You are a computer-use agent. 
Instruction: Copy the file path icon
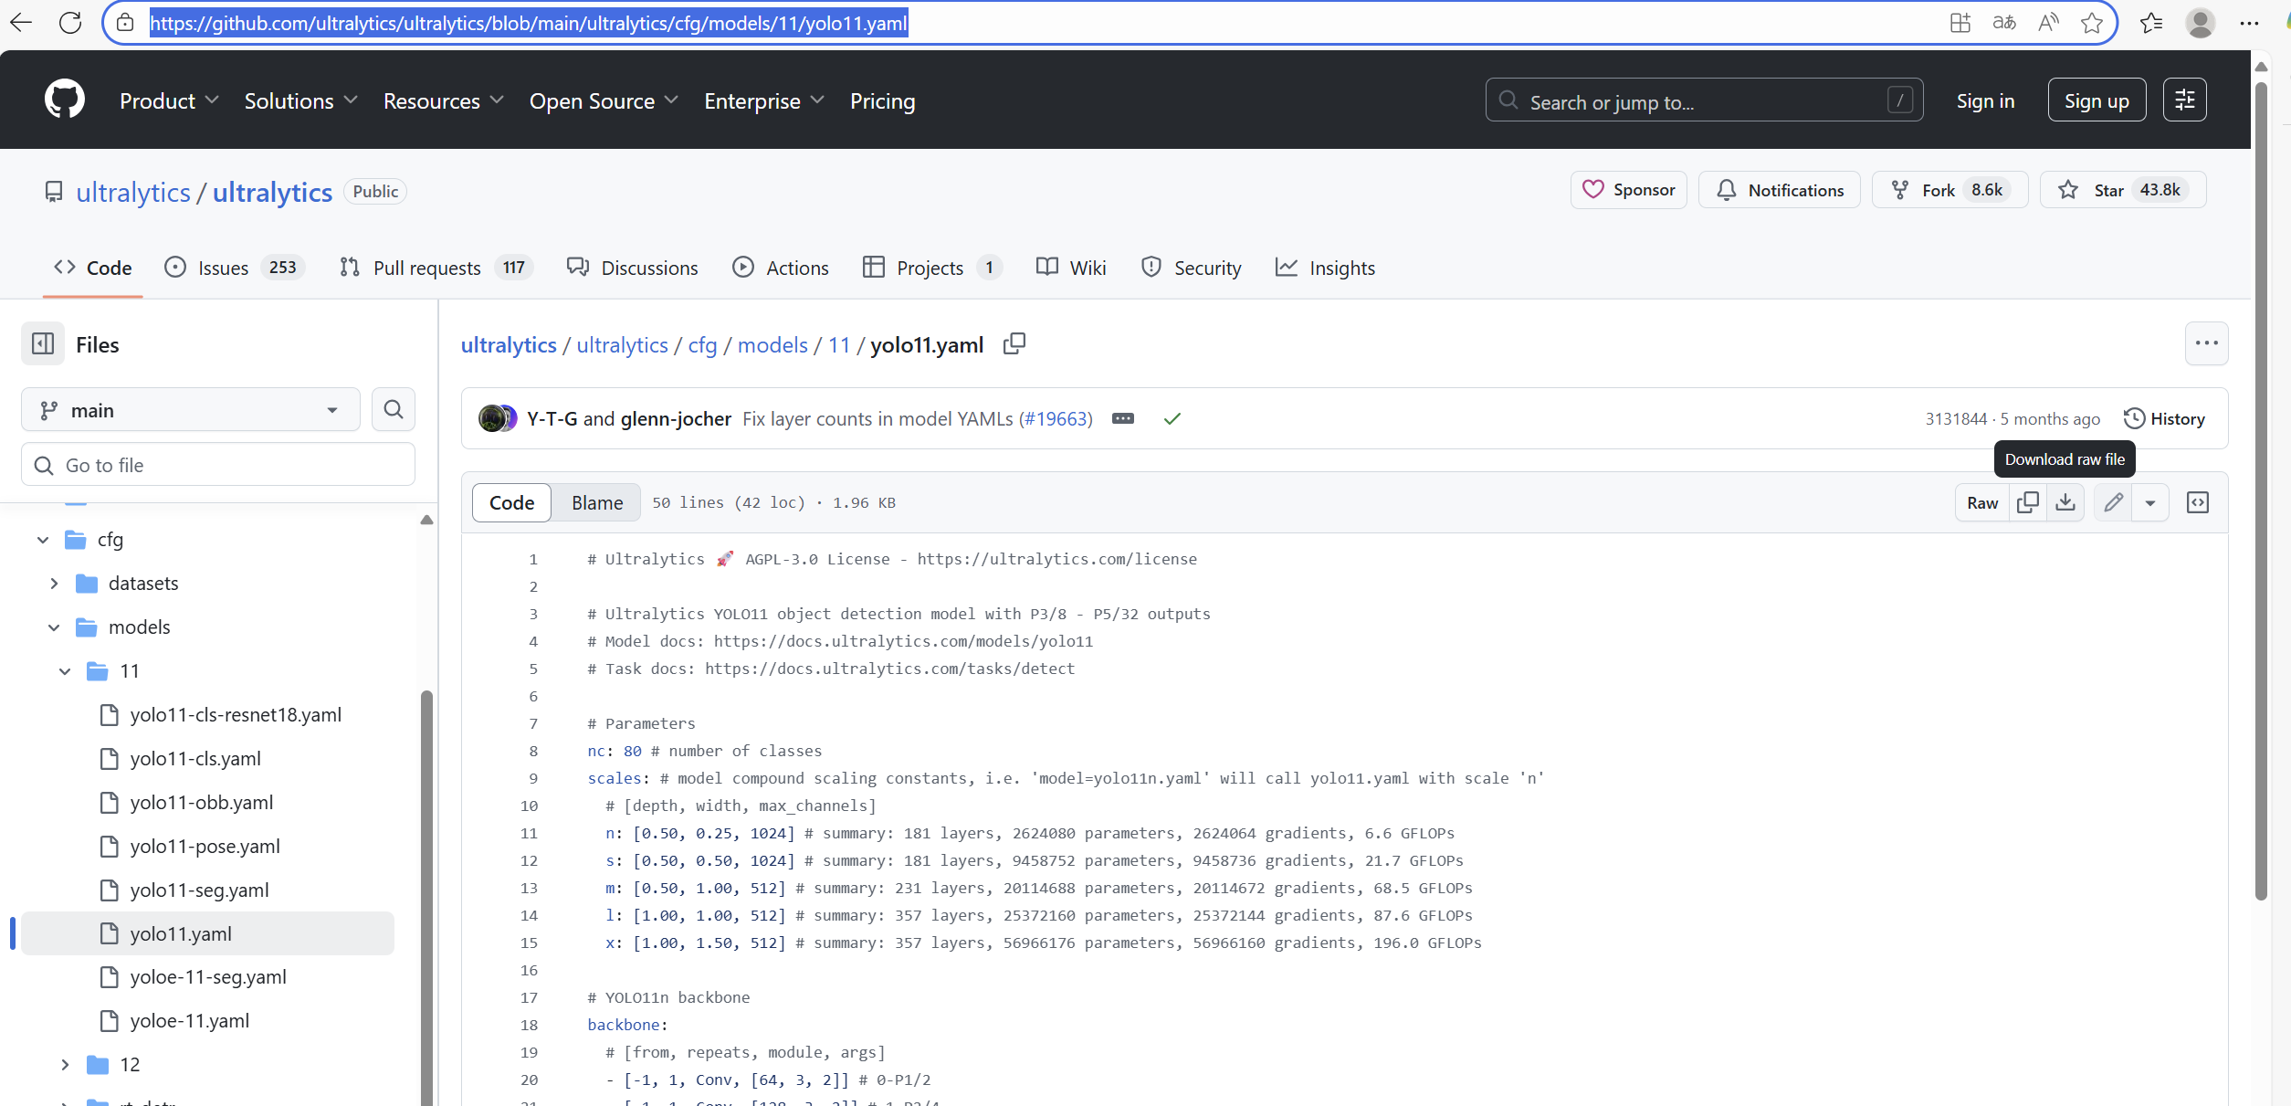(1014, 344)
